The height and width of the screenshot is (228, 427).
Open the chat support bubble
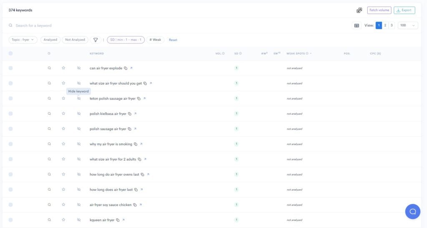tap(412, 211)
